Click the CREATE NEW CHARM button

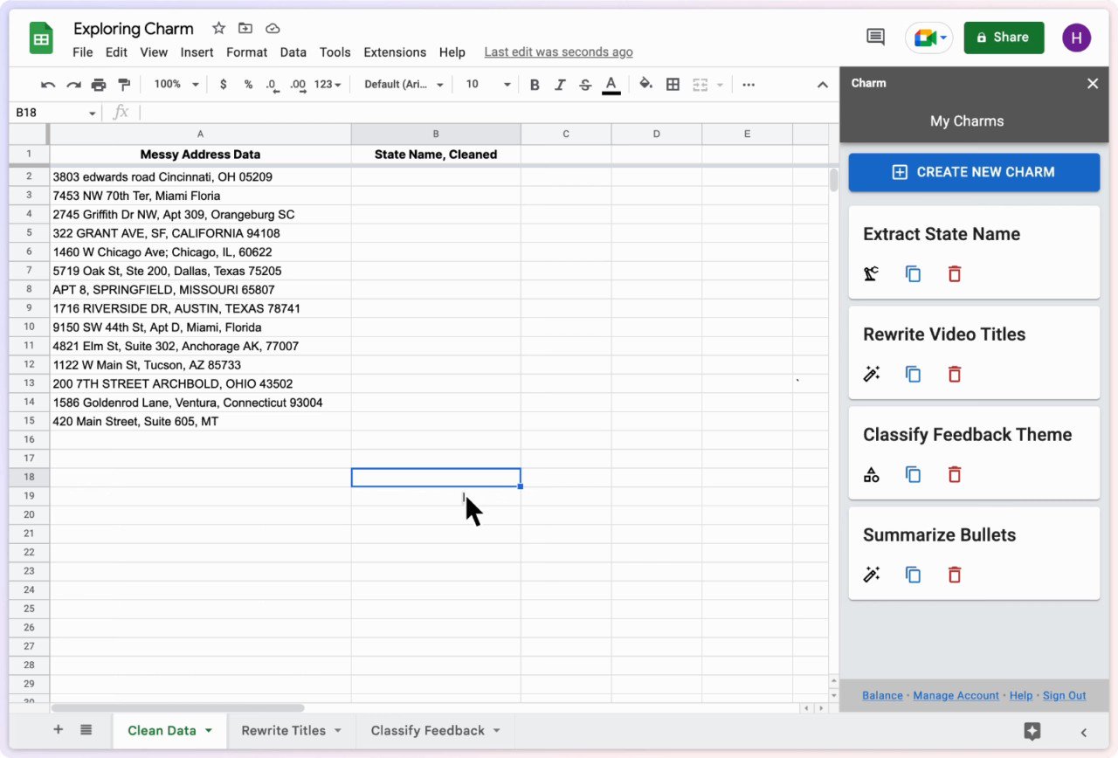[973, 172]
